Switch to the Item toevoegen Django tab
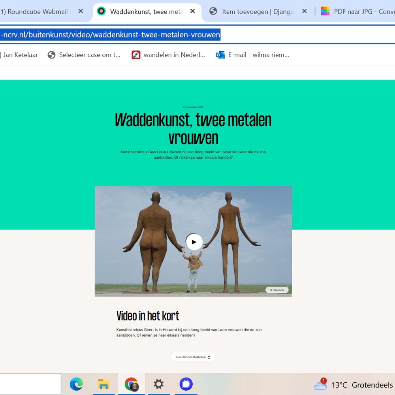The image size is (395, 395). [258, 11]
